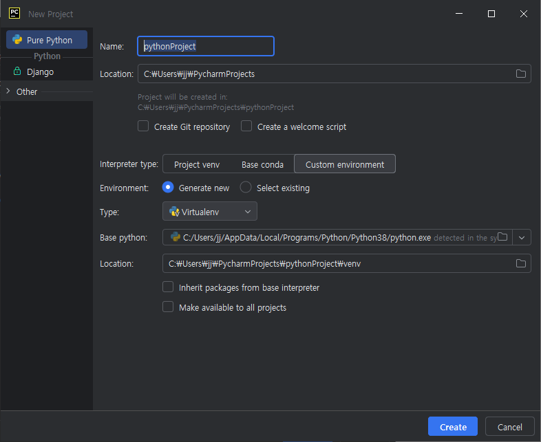Expand the Other project category
This screenshot has height=442, width=541.
[8, 91]
